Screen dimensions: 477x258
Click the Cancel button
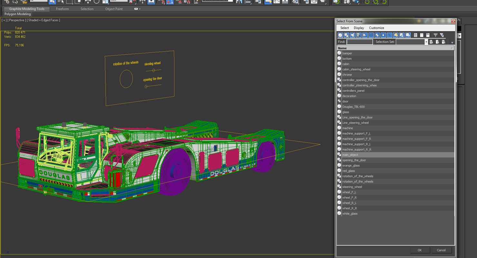click(x=441, y=250)
